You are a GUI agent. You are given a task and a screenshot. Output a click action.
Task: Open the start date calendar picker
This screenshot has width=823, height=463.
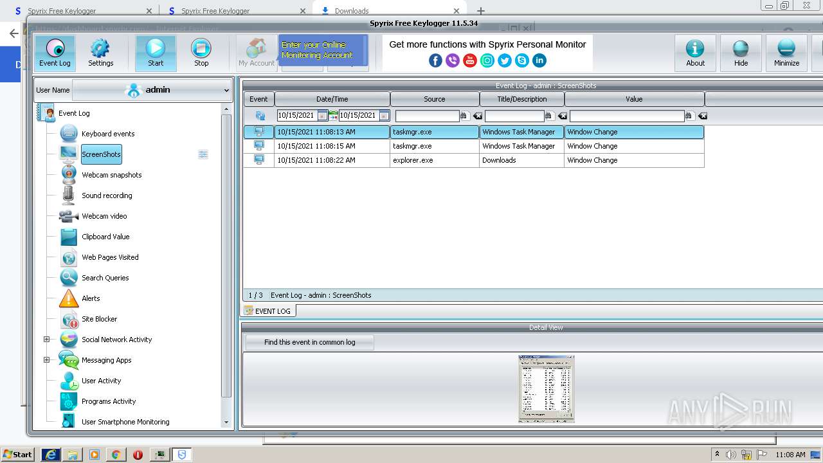click(x=322, y=116)
